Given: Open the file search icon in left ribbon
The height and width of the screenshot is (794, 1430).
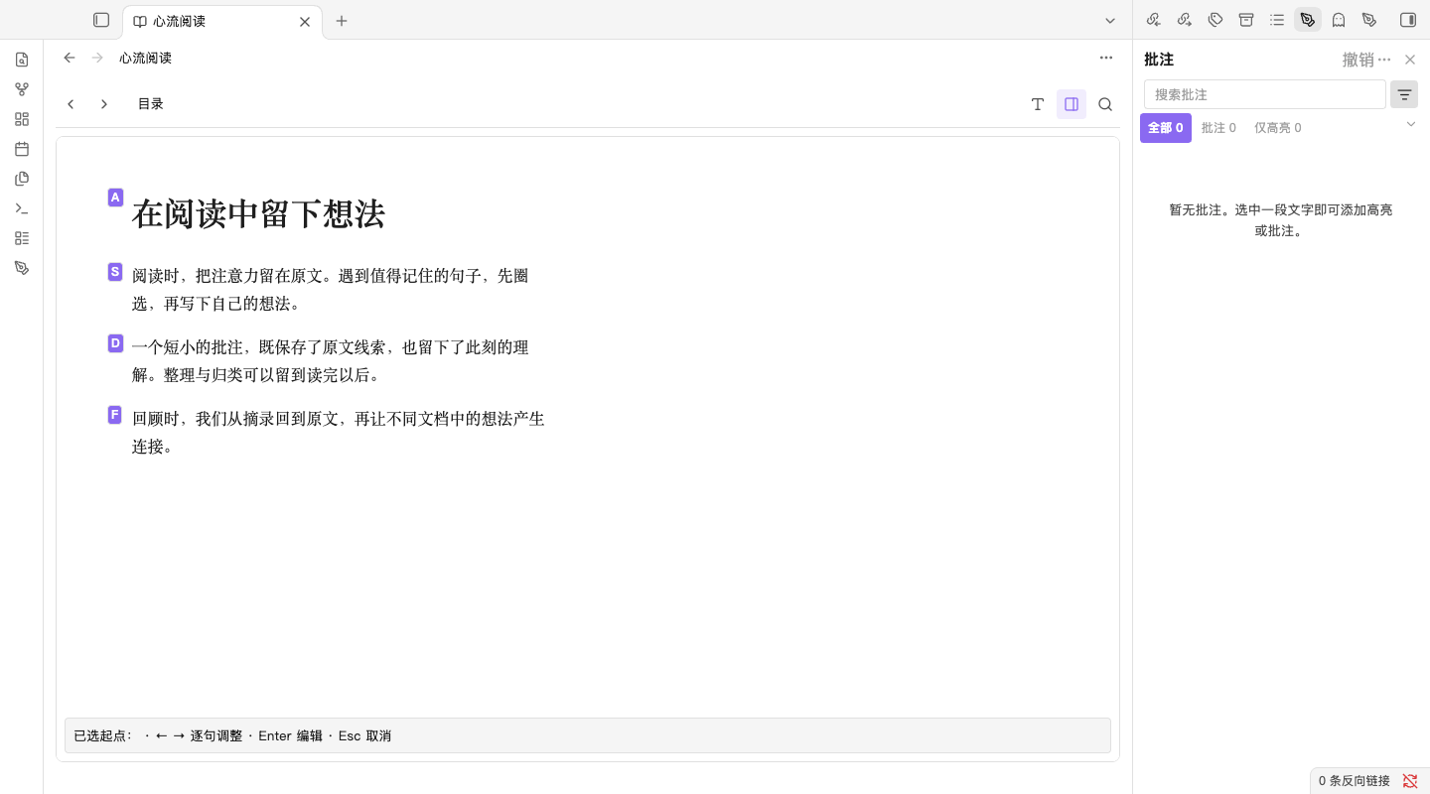Looking at the screenshot, I should [x=22, y=60].
